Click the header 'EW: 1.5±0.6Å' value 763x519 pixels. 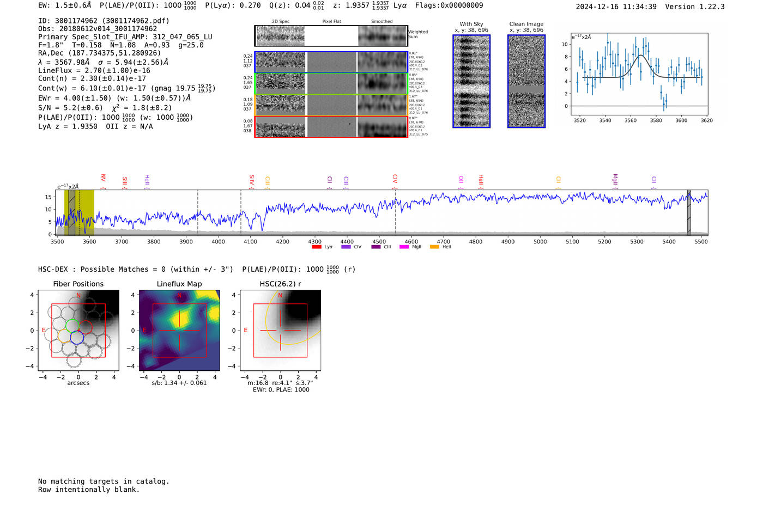point(65,5)
